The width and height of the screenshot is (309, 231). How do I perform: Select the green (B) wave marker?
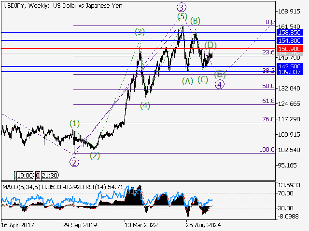195,21
